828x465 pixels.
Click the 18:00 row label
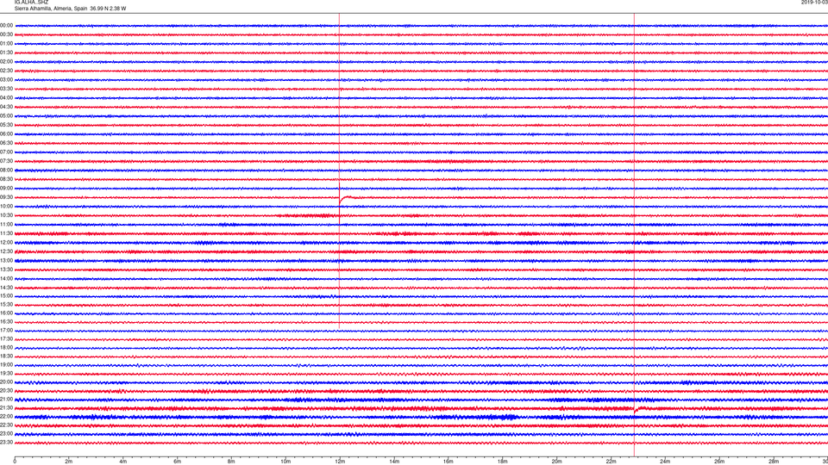(x=6, y=348)
